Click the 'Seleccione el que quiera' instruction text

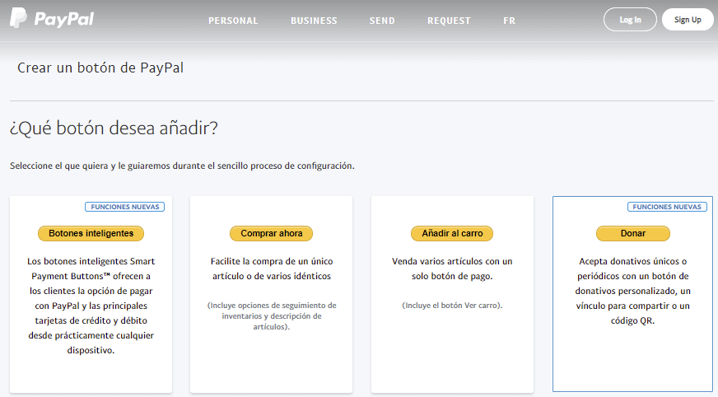point(182,166)
